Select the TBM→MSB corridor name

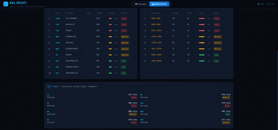pyautogui.click(x=156, y=18)
